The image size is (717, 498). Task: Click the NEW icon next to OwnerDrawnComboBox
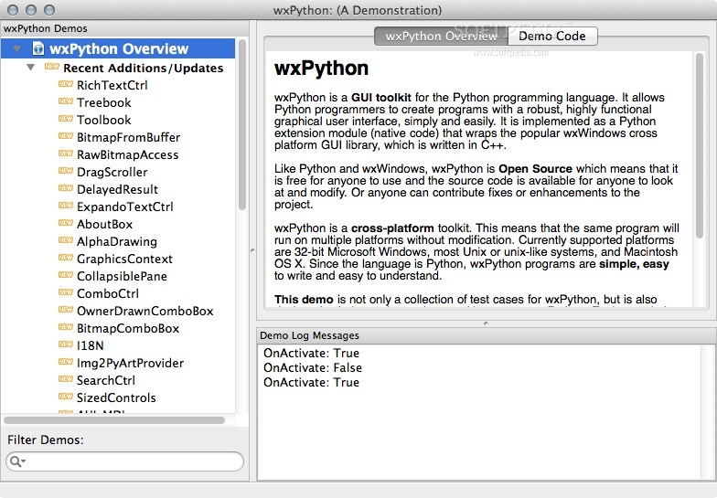click(x=66, y=310)
